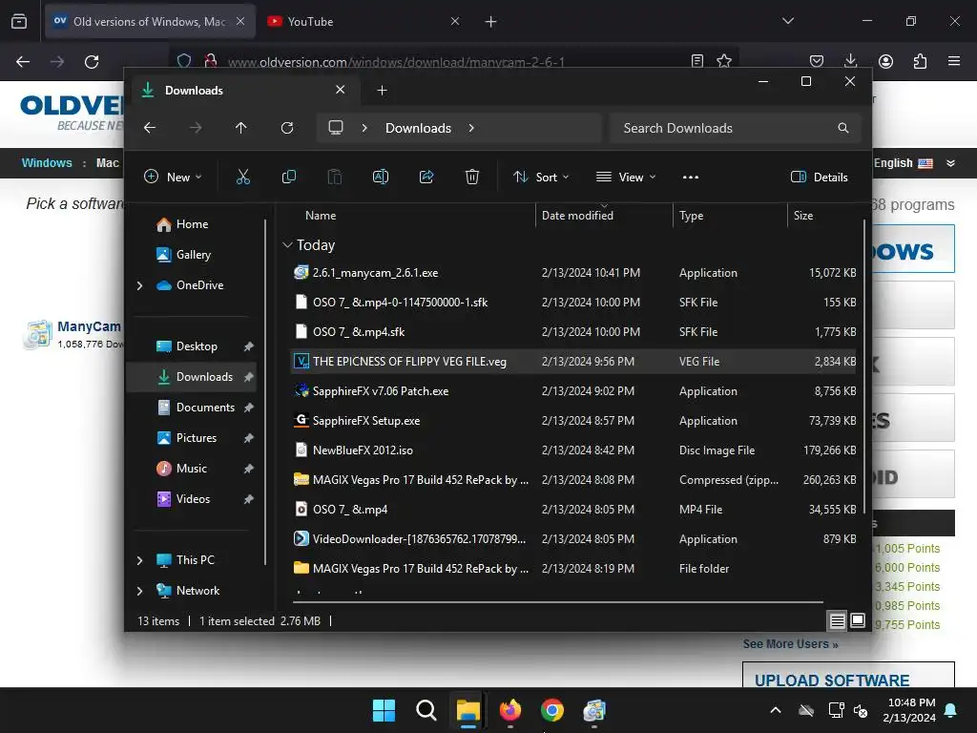Viewport: 977px width, 733px height.
Task: Click the file list vertical scrollbar
Action: [x=864, y=367]
